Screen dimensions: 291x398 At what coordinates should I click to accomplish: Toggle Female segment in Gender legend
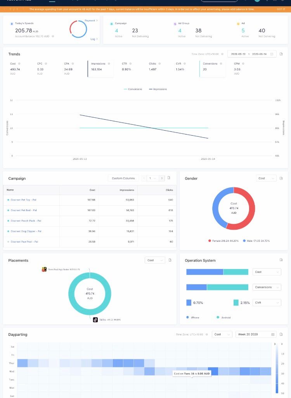pyautogui.click(x=223, y=241)
